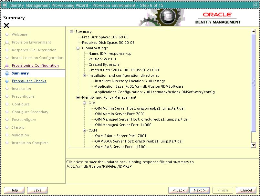260x196 pixels.
Task: Collapse the top-level Summary tree node
Action: pos(72,32)
